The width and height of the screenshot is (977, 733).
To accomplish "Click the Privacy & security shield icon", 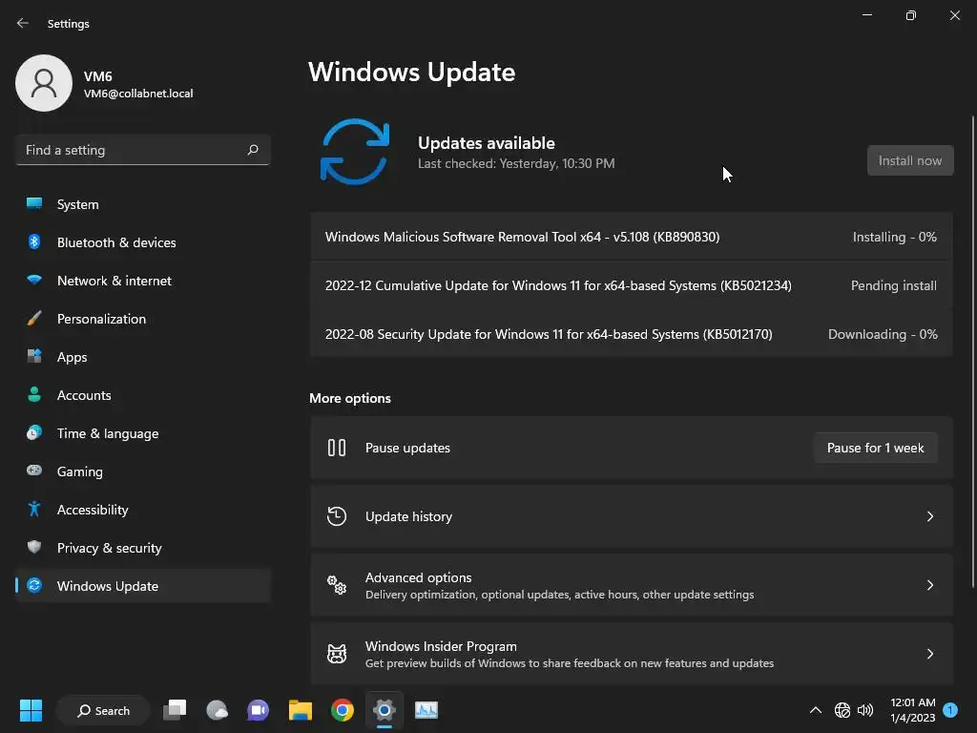I will click(34, 547).
